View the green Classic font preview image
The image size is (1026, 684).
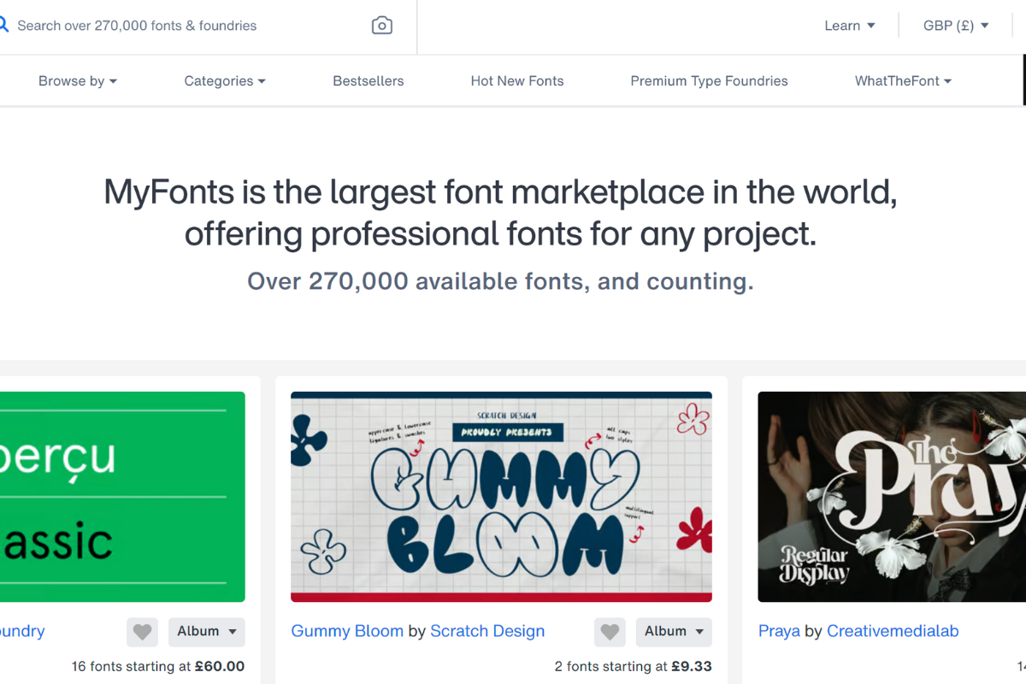(x=122, y=497)
